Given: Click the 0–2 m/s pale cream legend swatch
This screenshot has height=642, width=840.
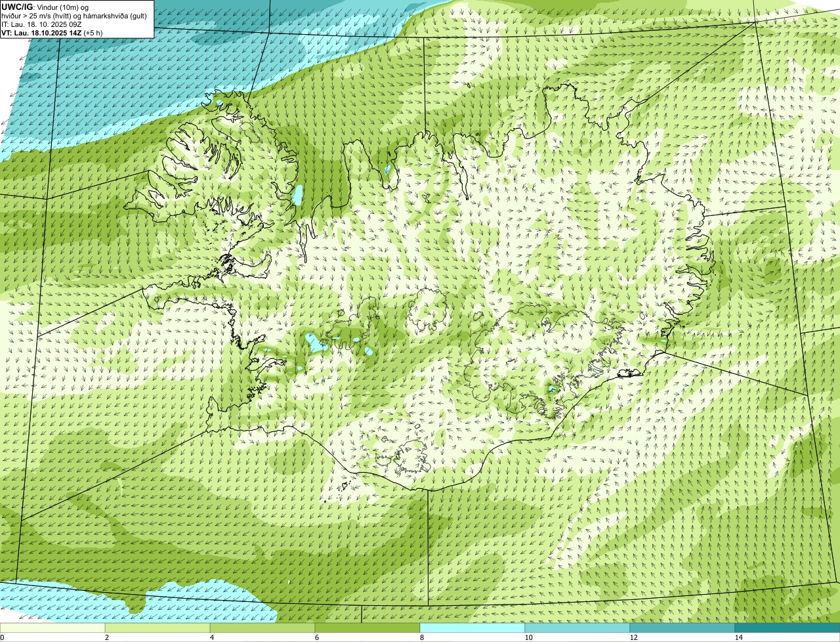Looking at the screenshot, I should pyautogui.click(x=52, y=628).
